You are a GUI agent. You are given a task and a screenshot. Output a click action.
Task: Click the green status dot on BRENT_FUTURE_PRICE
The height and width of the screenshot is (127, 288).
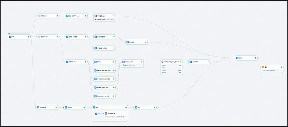tap(114, 70)
